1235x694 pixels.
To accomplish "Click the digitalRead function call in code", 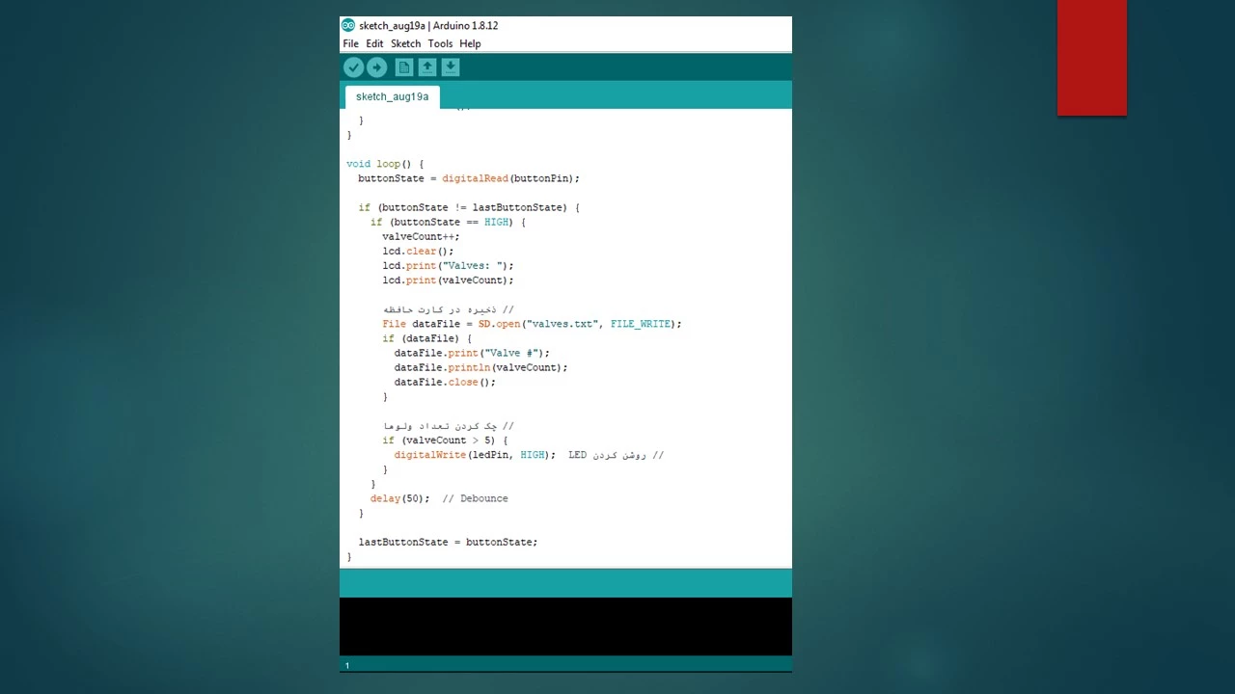I will (x=475, y=178).
